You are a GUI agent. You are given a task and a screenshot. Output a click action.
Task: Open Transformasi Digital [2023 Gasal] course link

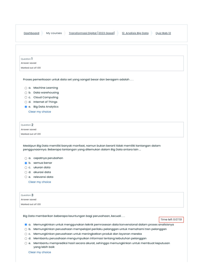coord(92,33)
